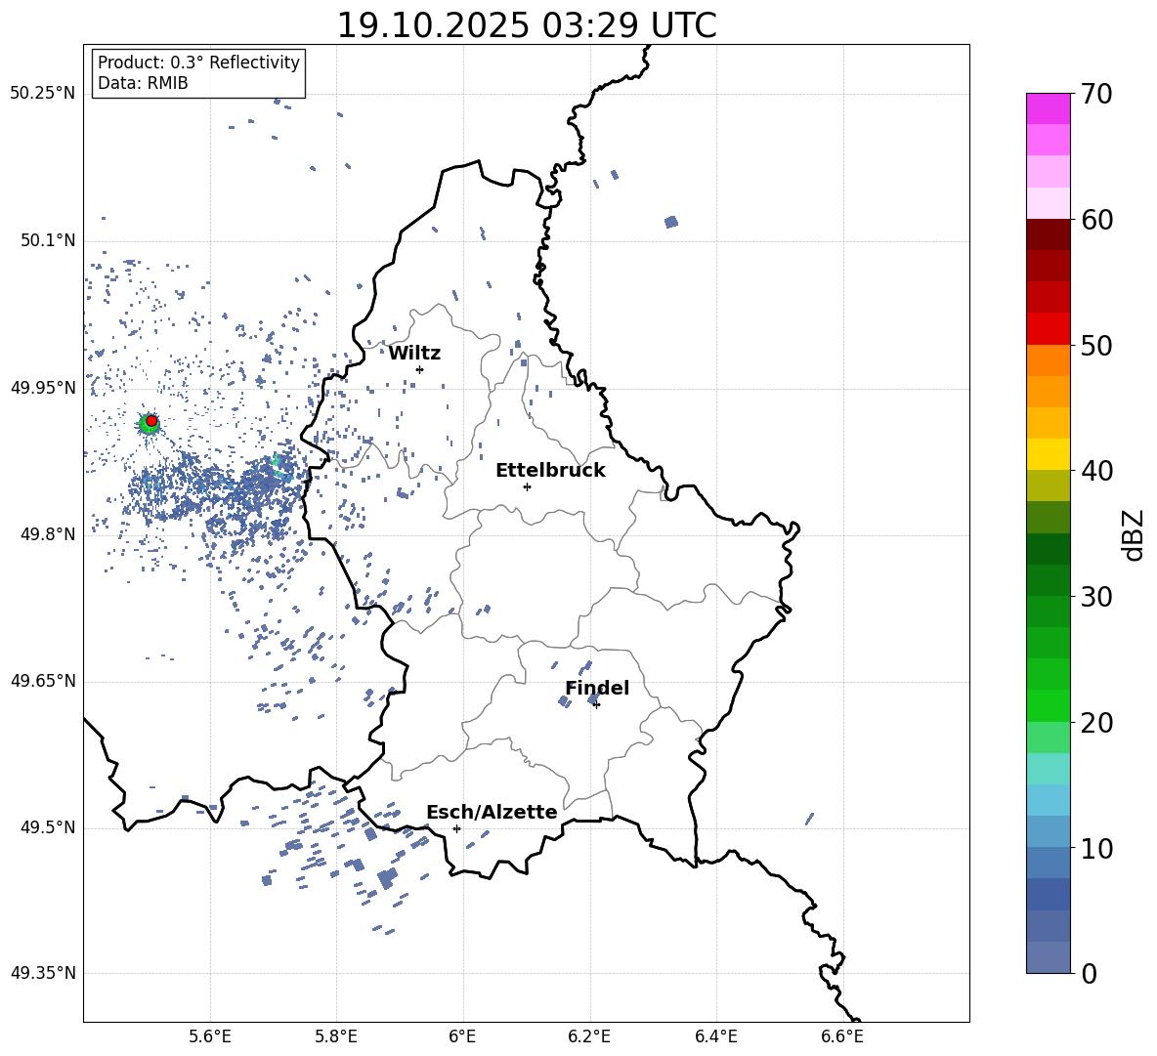
Task: Click the Wiltz city label
Action: [414, 354]
